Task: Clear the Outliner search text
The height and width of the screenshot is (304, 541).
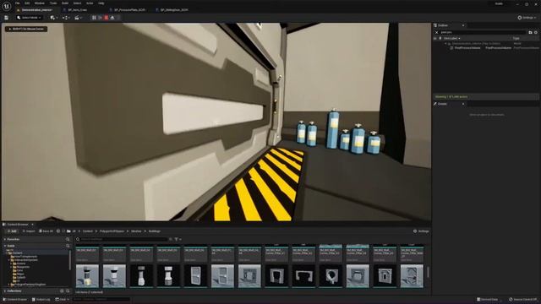Action: coord(436,32)
